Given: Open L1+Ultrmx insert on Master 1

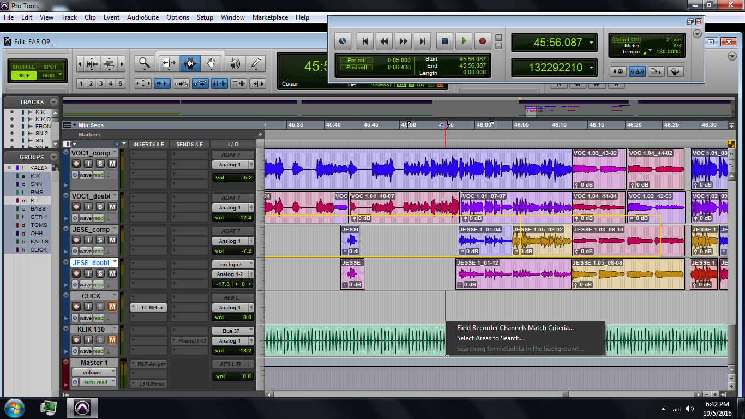Looking at the screenshot, I should click(148, 384).
